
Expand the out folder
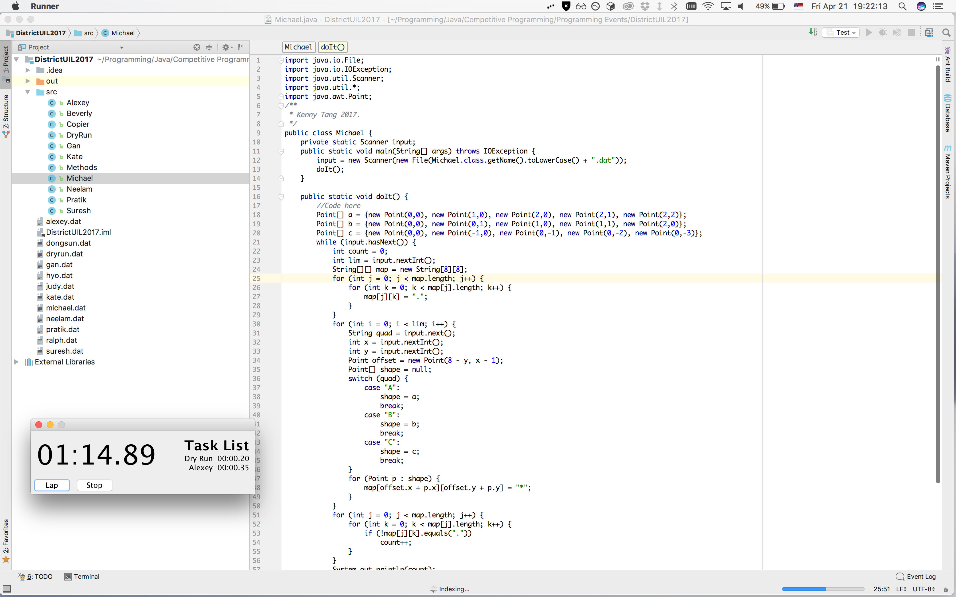click(x=28, y=81)
